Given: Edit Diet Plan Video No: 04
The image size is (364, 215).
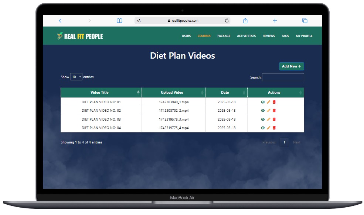Looking at the screenshot, I should (x=269, y=128).
